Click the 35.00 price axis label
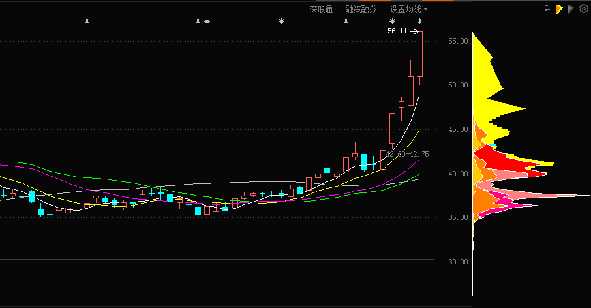Viewport: 591px width, 308px height. coord(458,217)
